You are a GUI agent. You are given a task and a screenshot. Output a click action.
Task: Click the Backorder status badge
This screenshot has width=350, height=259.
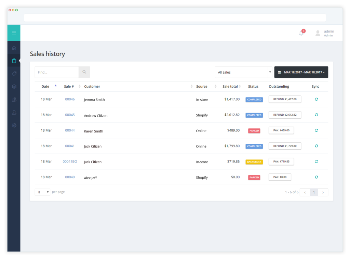point(254,162)
